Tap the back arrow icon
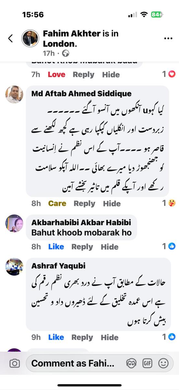 [10, 38]
